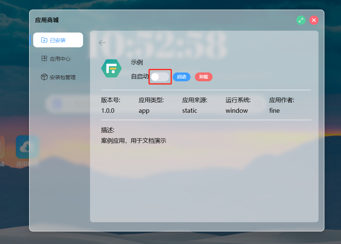The height and width of the screenshot is (244, 341).
Task: Uninstall the app via the 卸载 button
Action: pos(203,77)
